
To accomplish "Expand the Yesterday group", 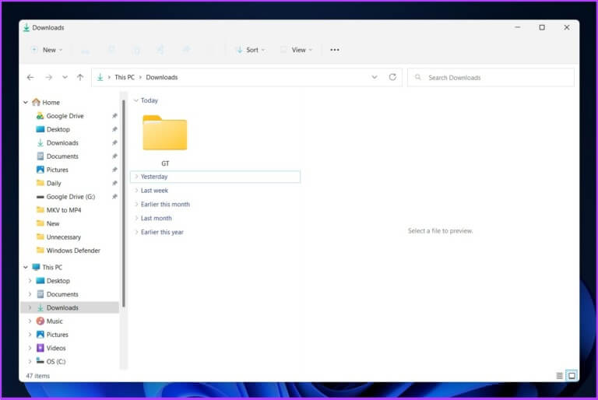I will pos(136,177).
